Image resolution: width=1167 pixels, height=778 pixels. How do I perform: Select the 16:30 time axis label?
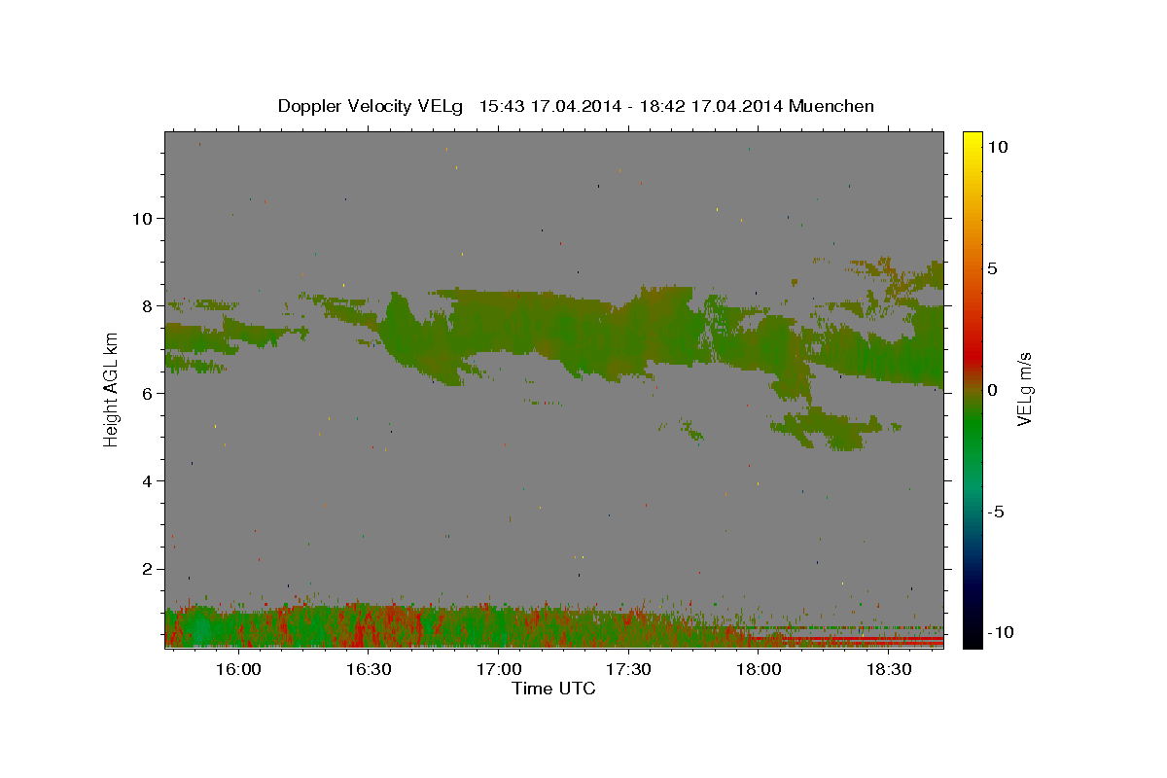(368, 671)
